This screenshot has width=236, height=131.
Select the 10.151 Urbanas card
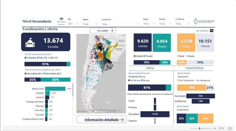[x=205, y=43]
